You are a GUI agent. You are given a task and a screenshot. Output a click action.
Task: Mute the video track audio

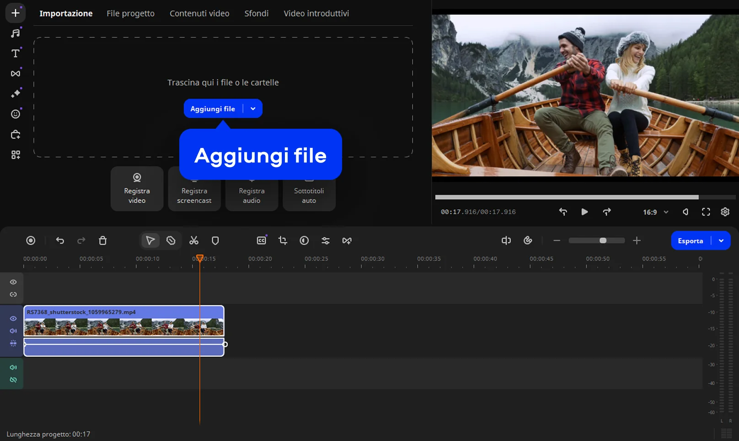point(13,331)
